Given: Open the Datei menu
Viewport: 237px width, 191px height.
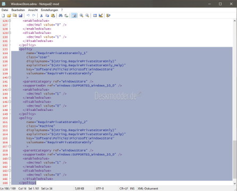Looking at the screenshot, I should (x=5, y=10).
